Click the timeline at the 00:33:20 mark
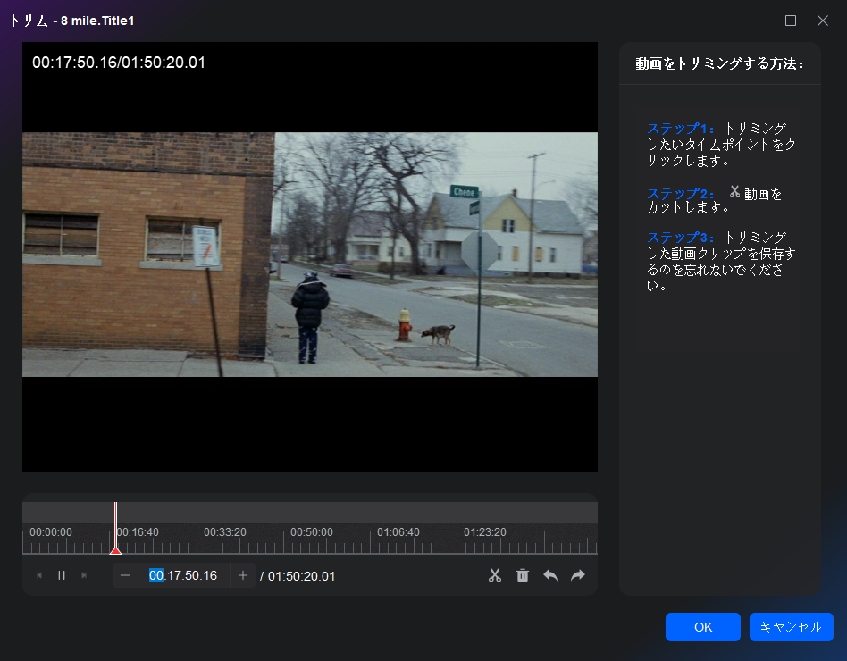 point(225,532)
